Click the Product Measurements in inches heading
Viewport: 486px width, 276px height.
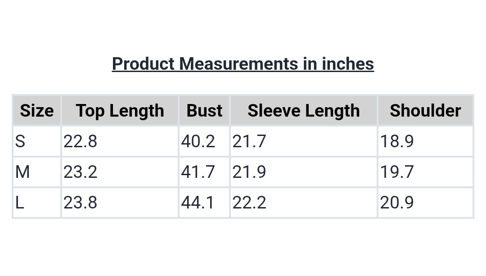click(x=243, y=64)
